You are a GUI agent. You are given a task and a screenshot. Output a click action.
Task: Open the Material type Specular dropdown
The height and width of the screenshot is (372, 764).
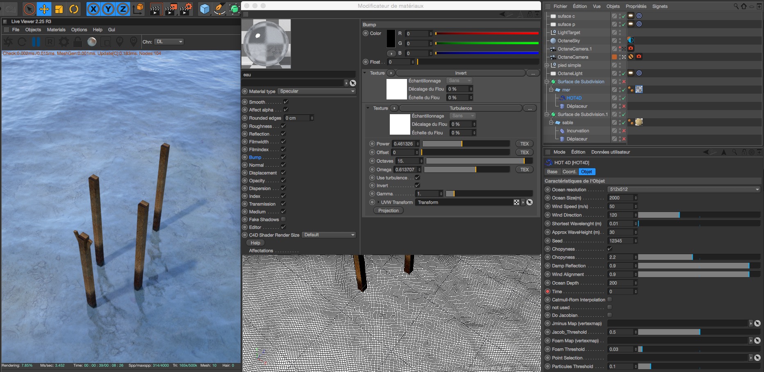pos(316,91)
